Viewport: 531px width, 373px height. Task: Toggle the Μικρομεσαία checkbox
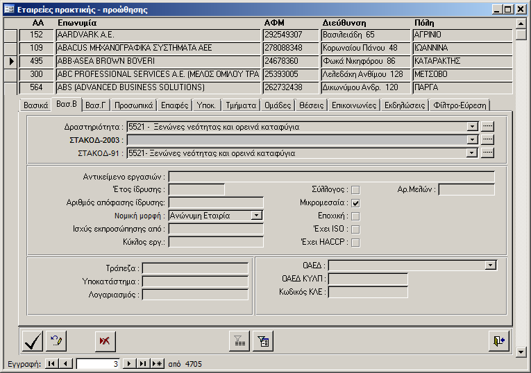click(355, 203)
